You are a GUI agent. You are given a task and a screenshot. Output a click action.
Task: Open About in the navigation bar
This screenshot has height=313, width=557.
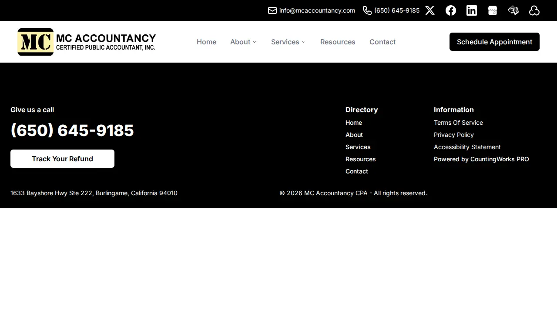coord(240,42)
